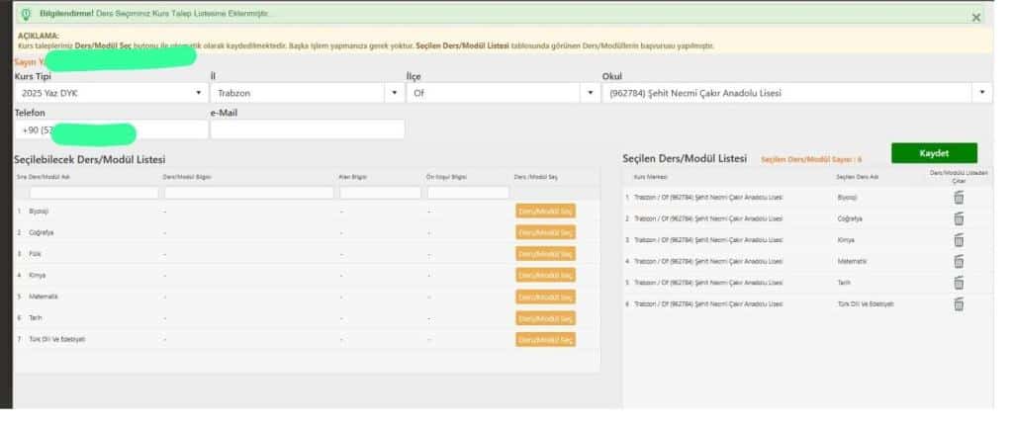Expand the Okul school selection dropdown
Image resolution: width=1013 pixels, height=427 pixels.
(x=796, y=93)
